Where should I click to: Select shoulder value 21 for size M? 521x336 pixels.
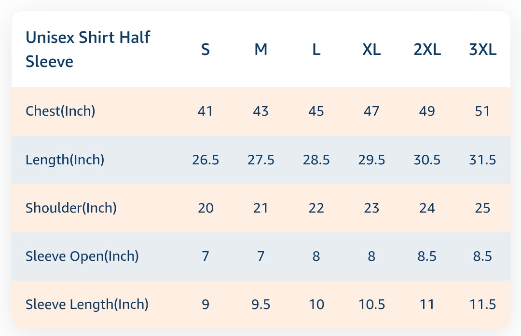pyautogui.click(x=260, y=208)
